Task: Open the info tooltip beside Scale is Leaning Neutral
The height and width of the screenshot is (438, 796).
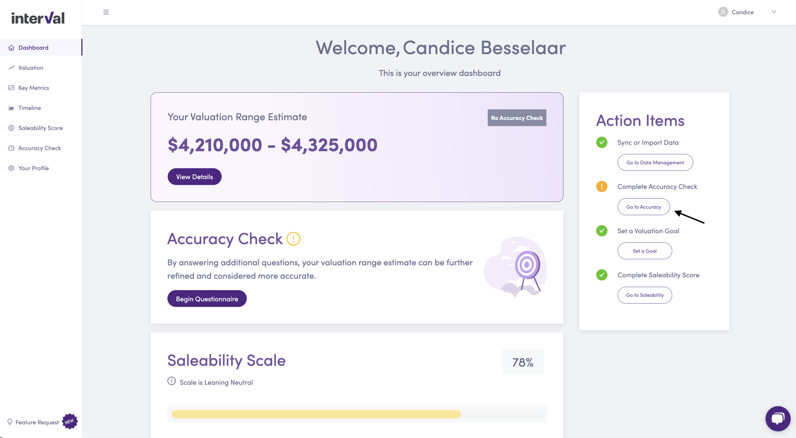Action: click(171, 381)
